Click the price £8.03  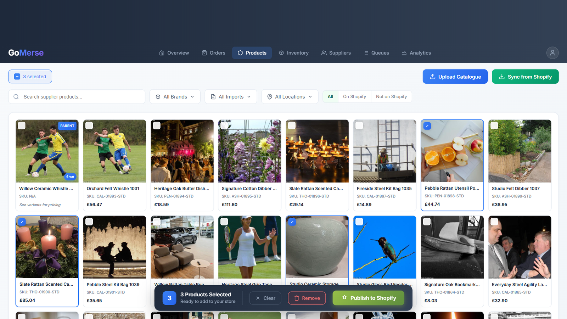(x=431, y=301)
